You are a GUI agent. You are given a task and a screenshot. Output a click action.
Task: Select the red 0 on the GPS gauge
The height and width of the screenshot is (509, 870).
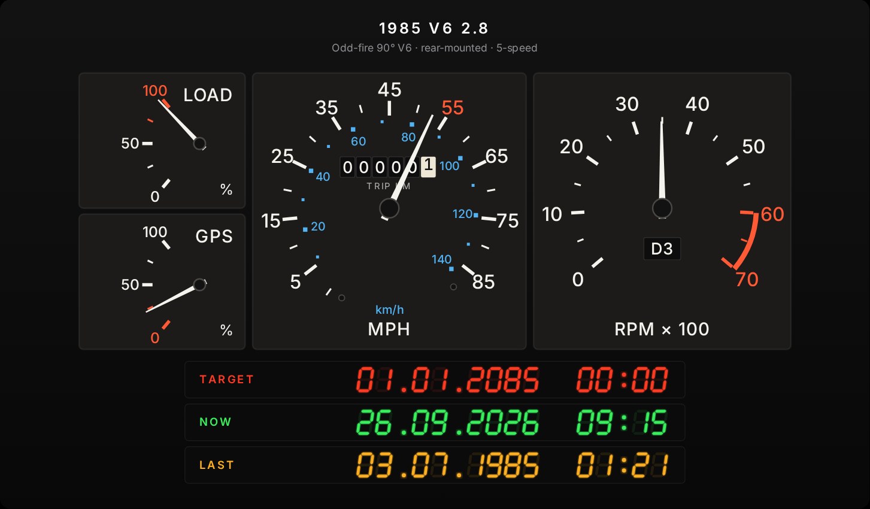click(155, 338)
